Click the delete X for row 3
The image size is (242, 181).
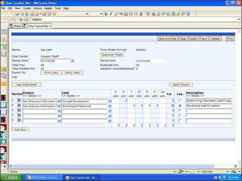pyautogui.click(x=19, y=110)
